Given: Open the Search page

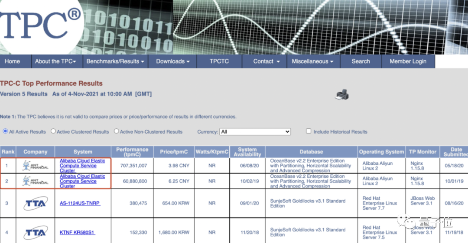Looking at the screenshot, I should (361, 61).
